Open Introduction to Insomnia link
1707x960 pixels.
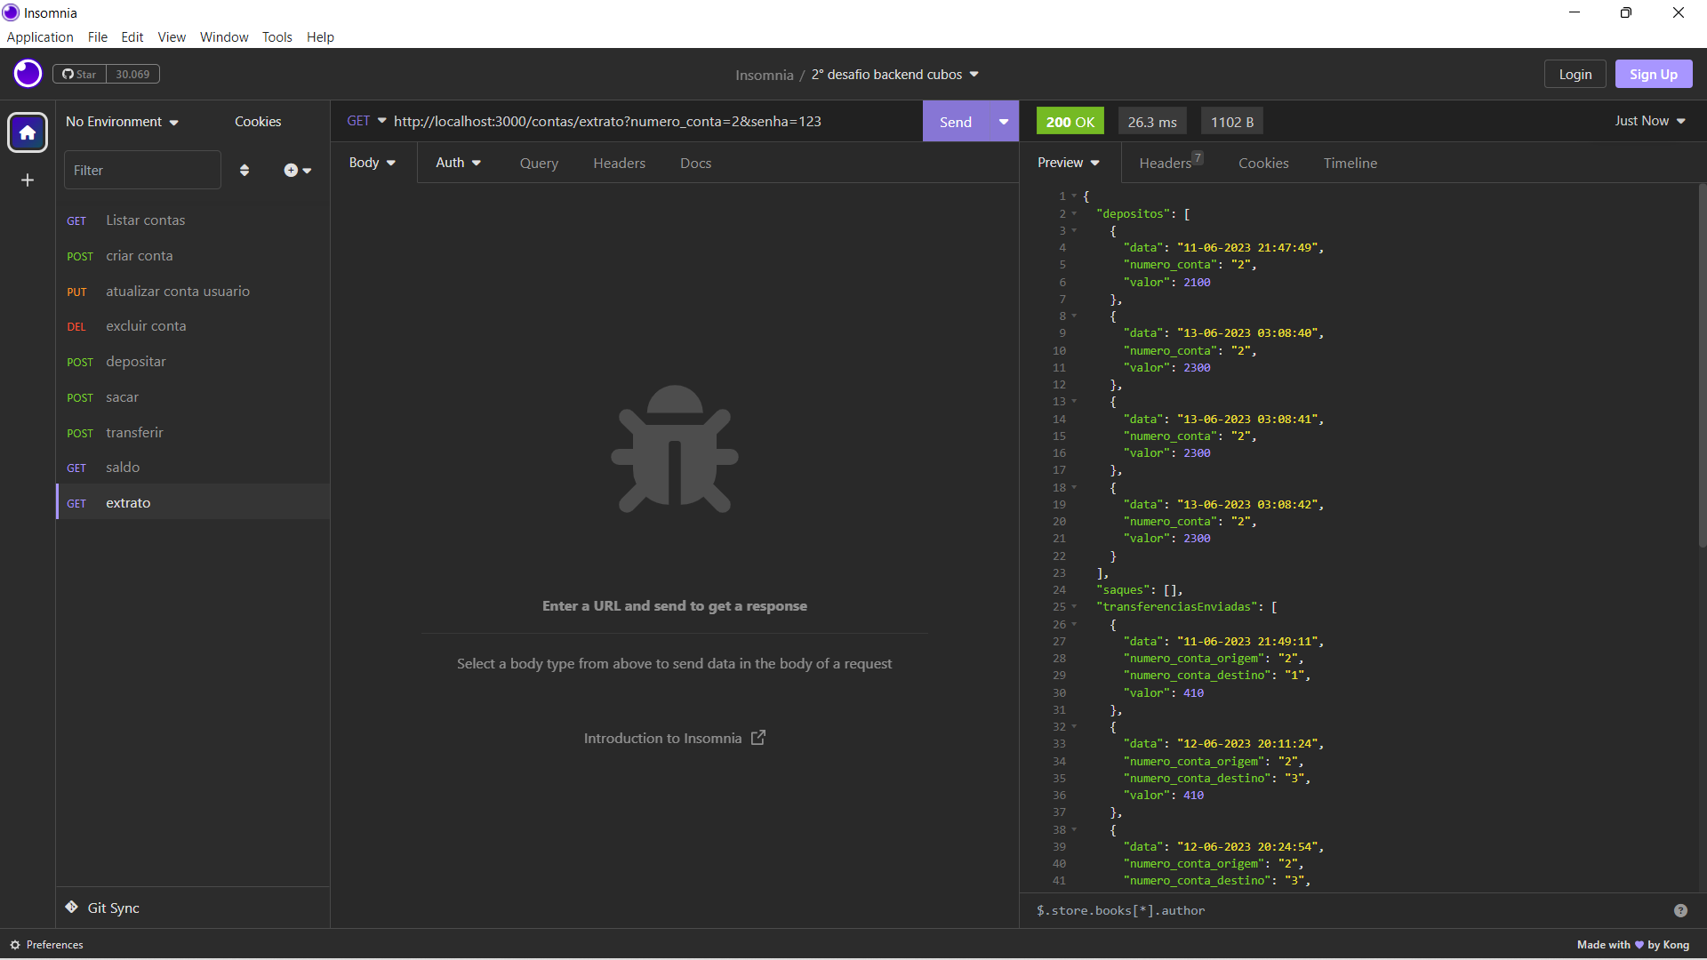click(662, 738)
